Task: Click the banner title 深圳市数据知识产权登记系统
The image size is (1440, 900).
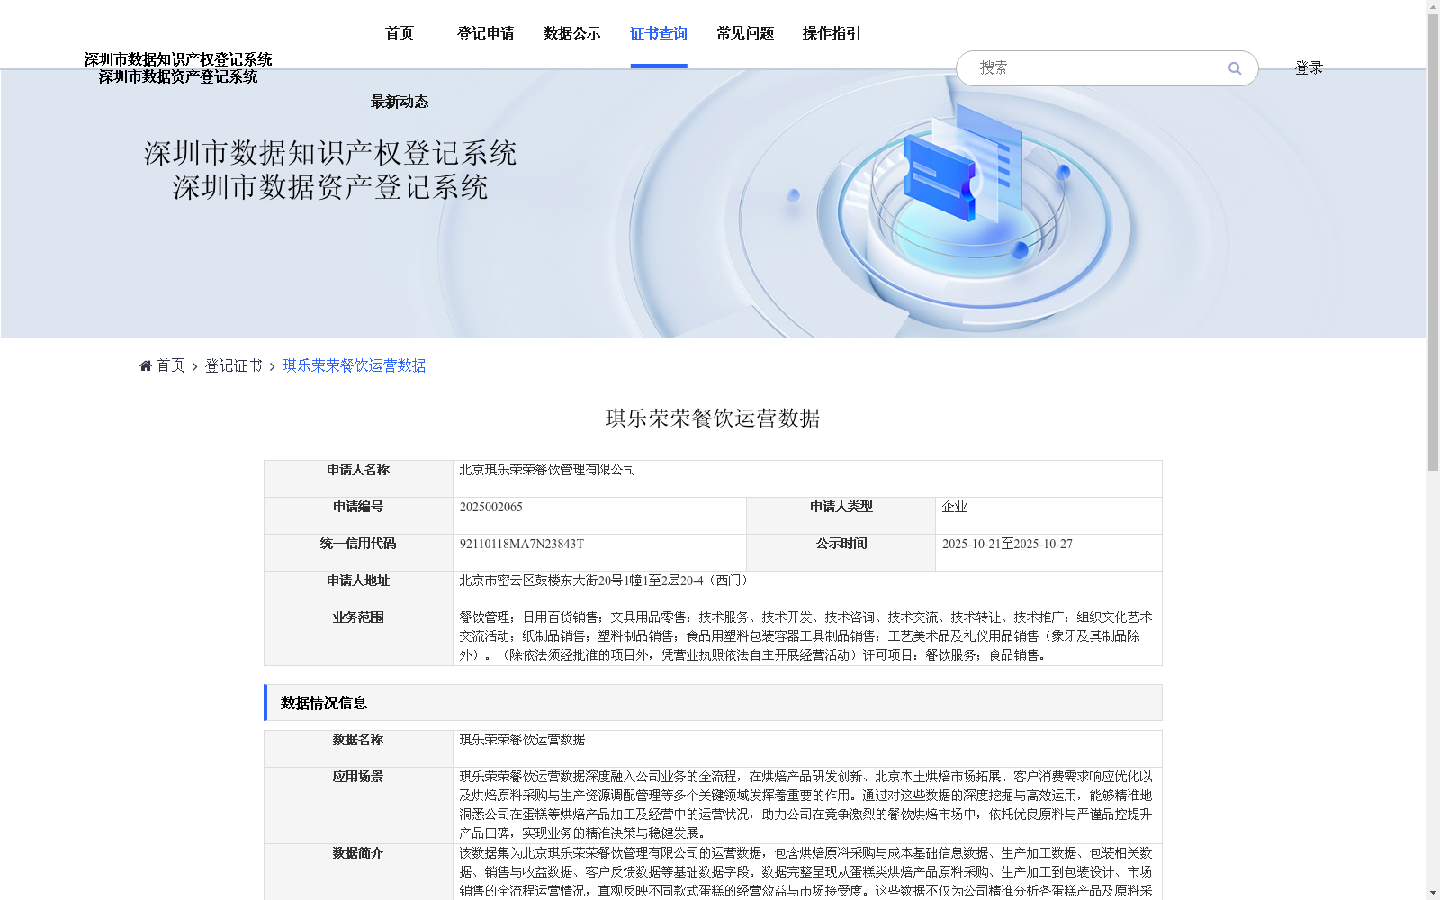Action: tap(330, 153)
